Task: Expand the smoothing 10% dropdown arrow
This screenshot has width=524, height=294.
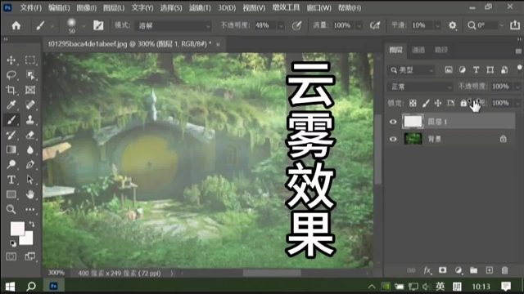Action: [x=437, y=25]
